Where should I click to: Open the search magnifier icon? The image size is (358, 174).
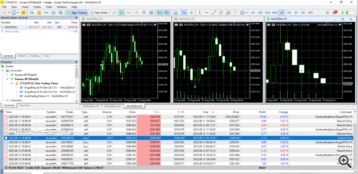click(327, 12)
